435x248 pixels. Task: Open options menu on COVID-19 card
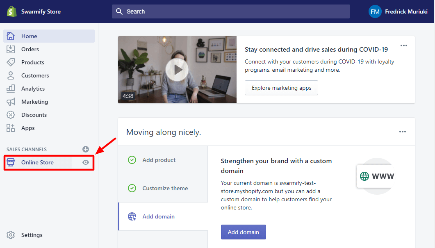[404, 46]
